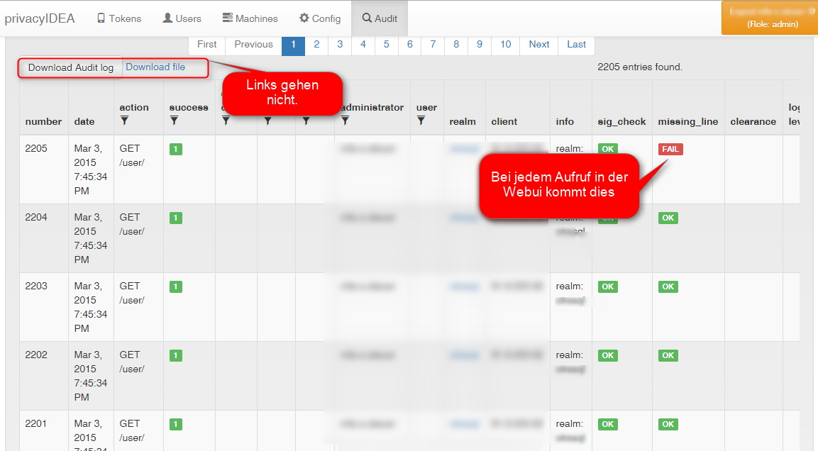Select the Audit tab
The width and height of the screenshot is (818, 451).
380,18
